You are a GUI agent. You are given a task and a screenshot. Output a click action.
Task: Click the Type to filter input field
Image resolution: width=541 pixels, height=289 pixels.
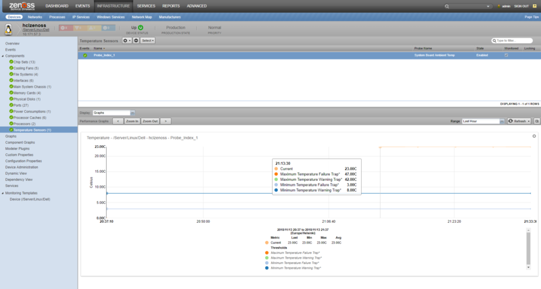pyautogui.click(x=512, y=41)
